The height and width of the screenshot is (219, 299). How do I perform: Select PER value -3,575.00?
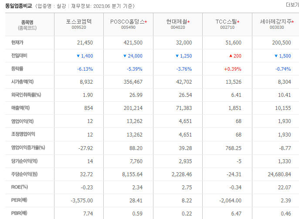82,201
